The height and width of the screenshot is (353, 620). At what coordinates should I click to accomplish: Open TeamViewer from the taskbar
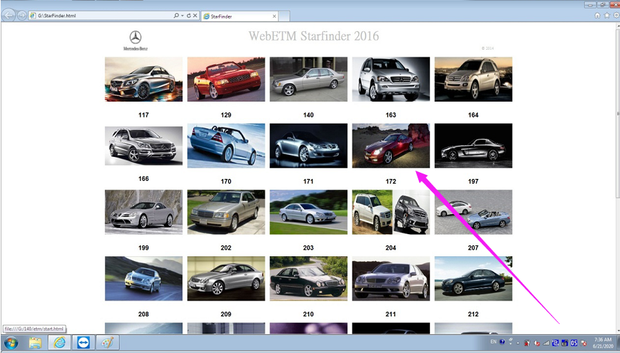tap(84, 343)
